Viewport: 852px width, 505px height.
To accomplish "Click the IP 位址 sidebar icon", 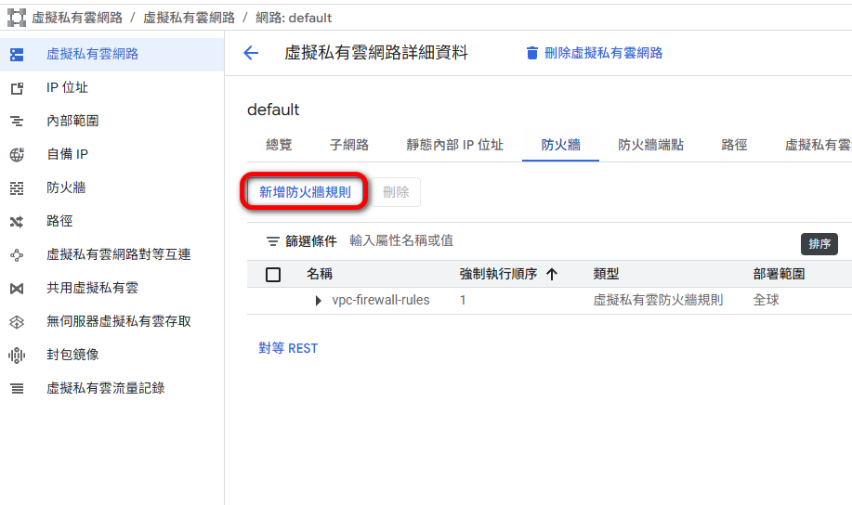I will (x=17, y=88).
